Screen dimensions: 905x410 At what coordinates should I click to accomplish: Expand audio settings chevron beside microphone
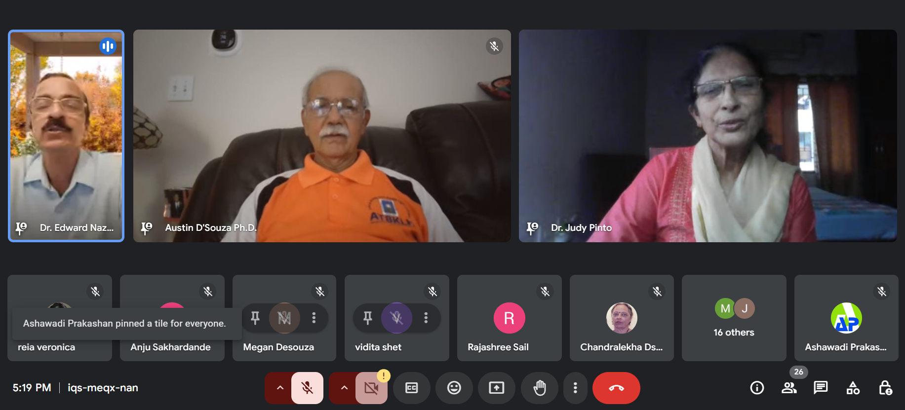pos(280,388)
